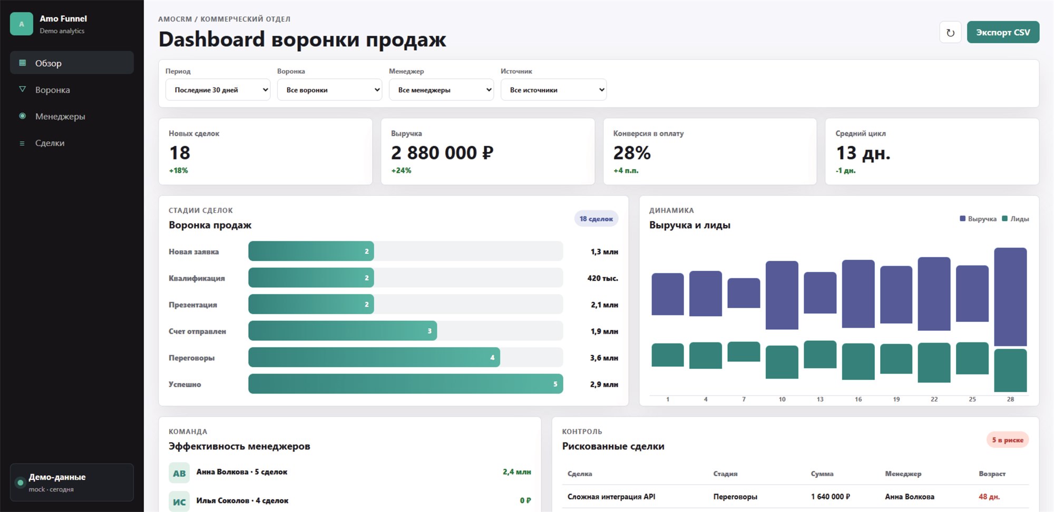1054x512 pixels.
Task: Click the Сделка column header
Action: click(x=580, y=474)
